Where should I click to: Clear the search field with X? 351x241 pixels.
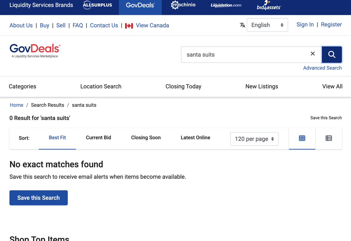tap(313, 53)
